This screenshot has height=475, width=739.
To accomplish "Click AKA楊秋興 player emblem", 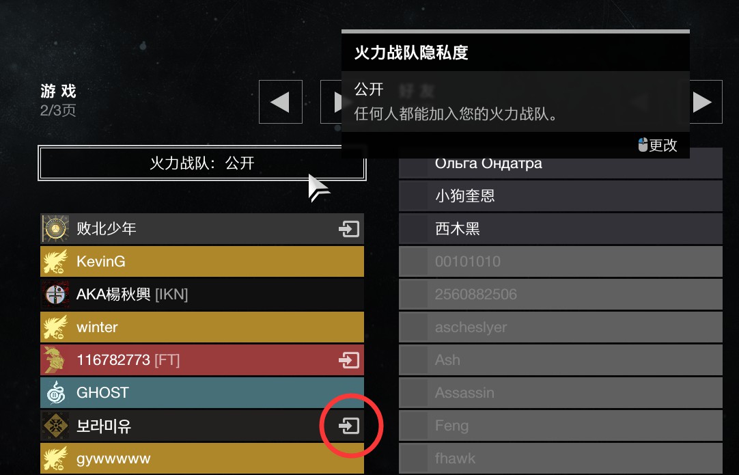I will pyautogui.click(x=55, y=295).
